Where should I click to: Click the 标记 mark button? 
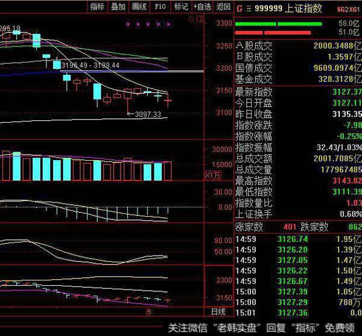pos(181,7)
